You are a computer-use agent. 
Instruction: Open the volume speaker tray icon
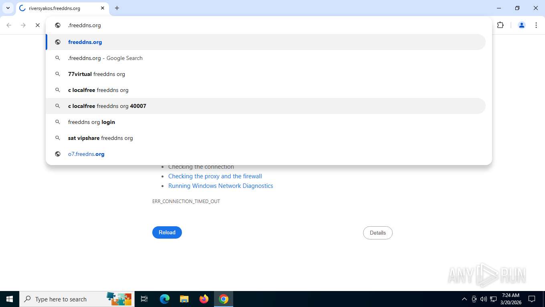(484, 299)
